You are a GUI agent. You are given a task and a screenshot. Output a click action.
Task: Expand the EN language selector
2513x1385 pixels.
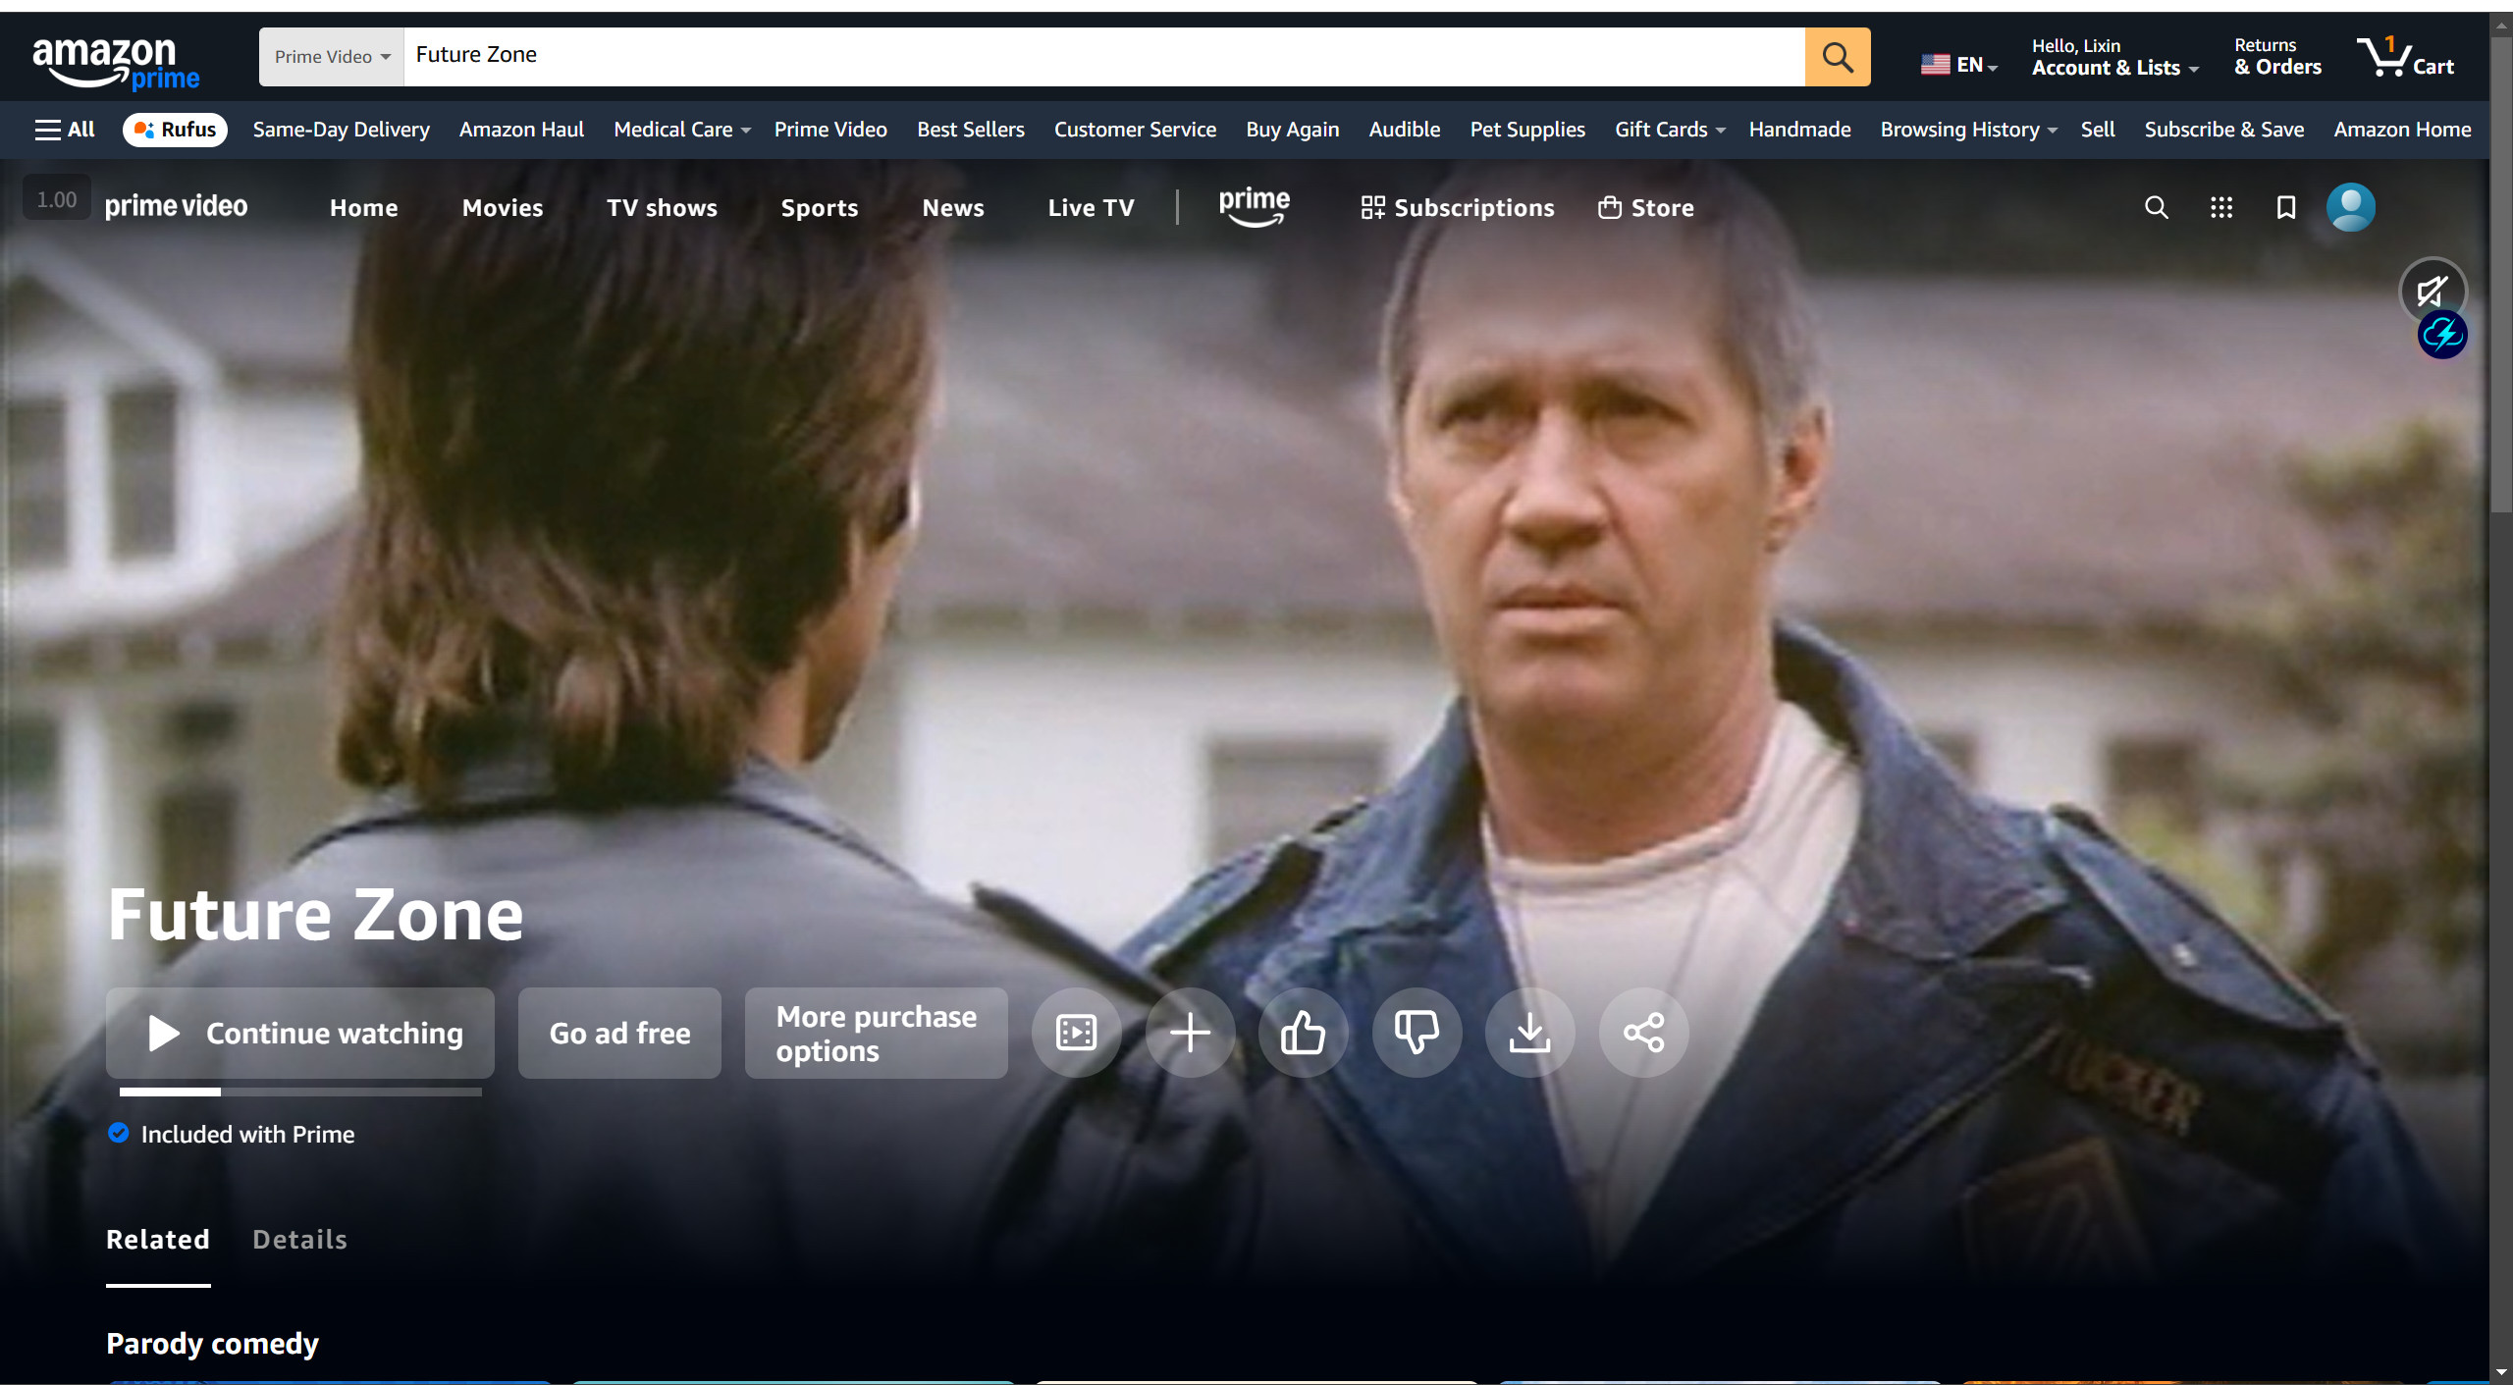pyautogui.click(x=1959, y=65)
